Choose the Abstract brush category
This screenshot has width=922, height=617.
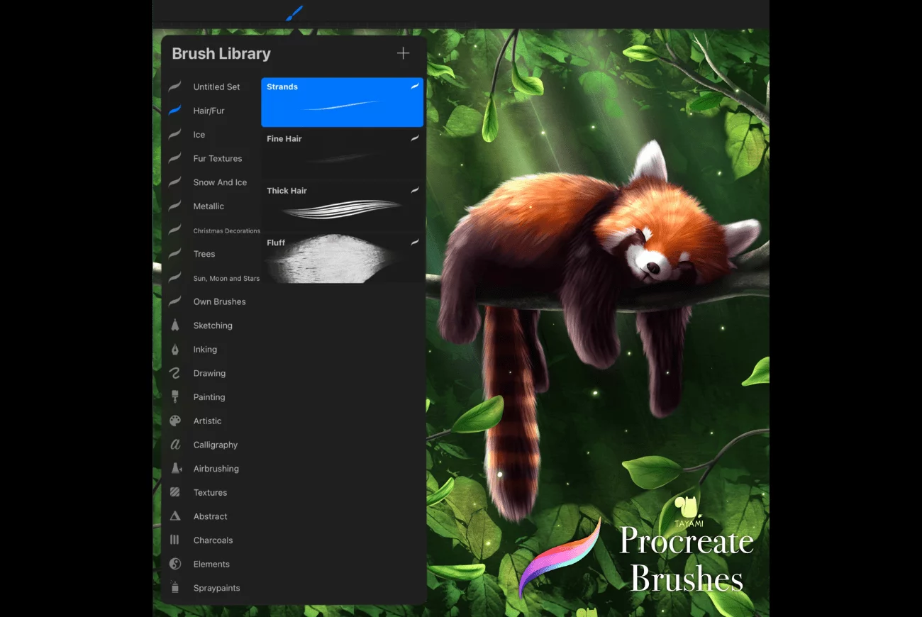click(211, 516)
